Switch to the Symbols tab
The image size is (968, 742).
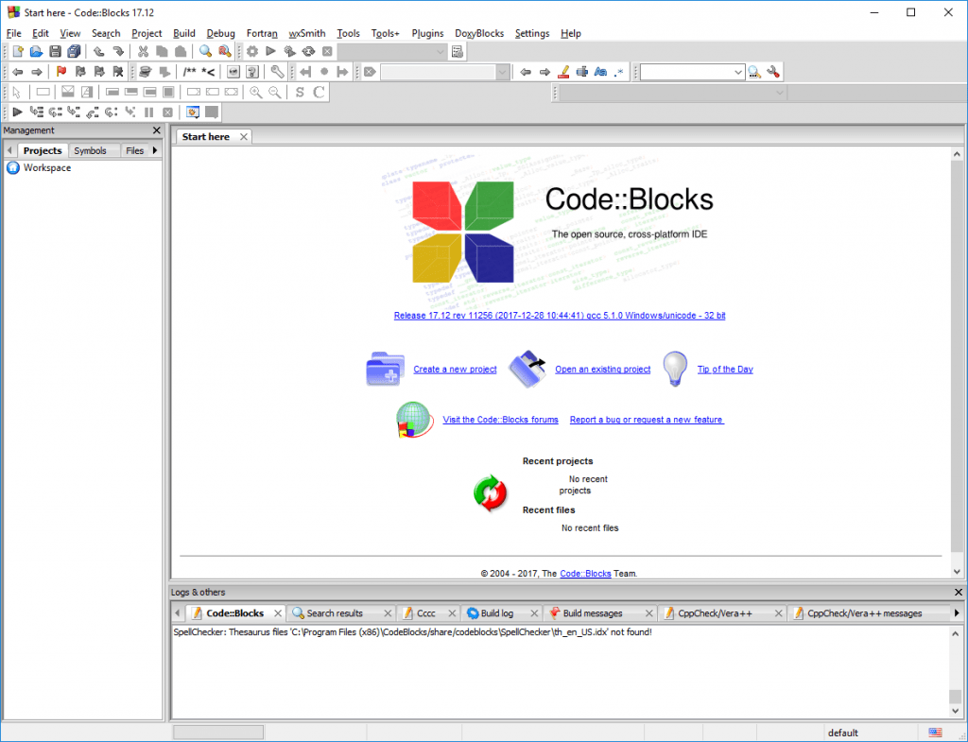pyautogui.click(x=90, y=150)
